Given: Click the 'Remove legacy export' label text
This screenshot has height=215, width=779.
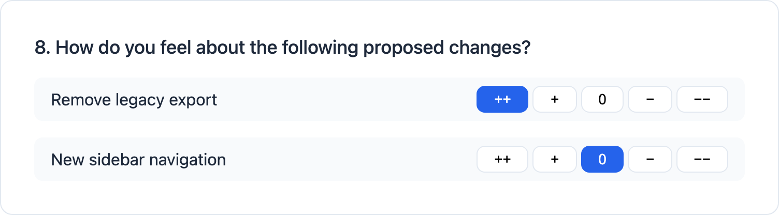Looking at the screenshot, I should (134, 99).
